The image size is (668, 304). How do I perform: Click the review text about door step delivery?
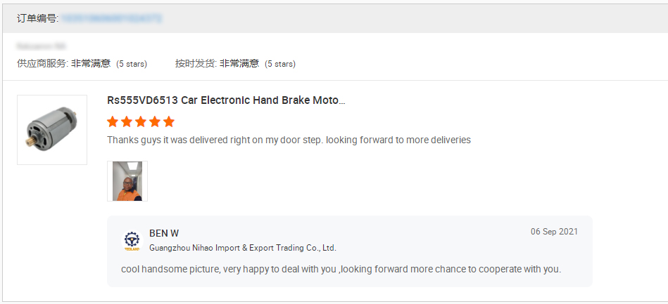[x=289, y=140]
